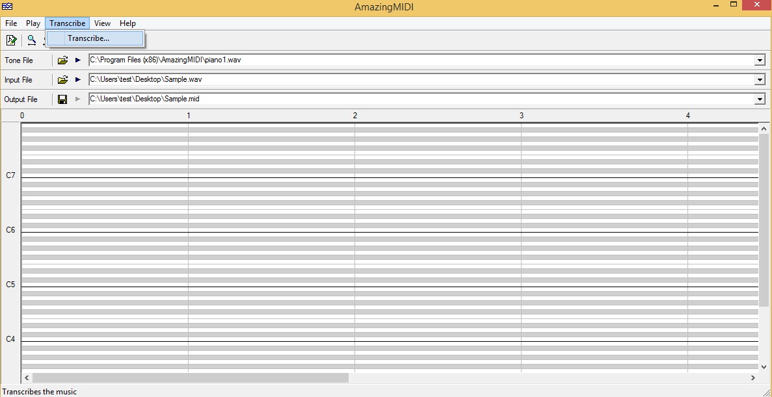Screen dimensions: 772x397
Task: Click the horizontal scrollbar right arrow
Action: 752,378
